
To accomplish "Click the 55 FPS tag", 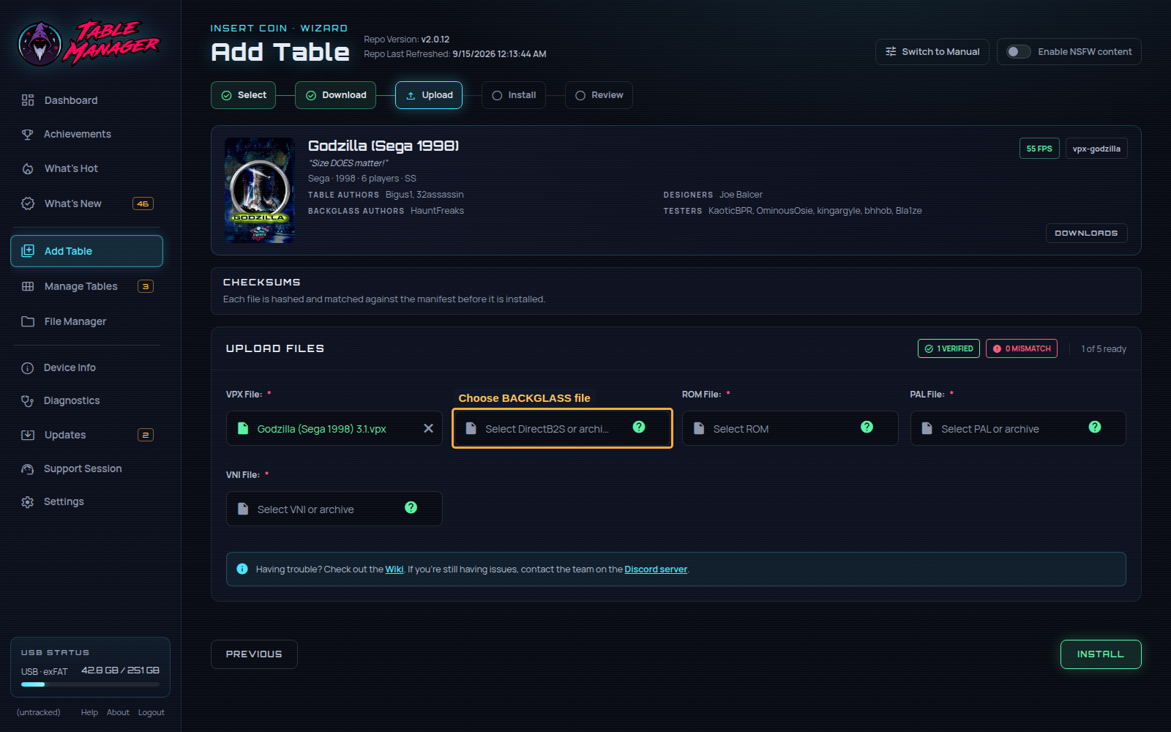I will (1039, 149).
